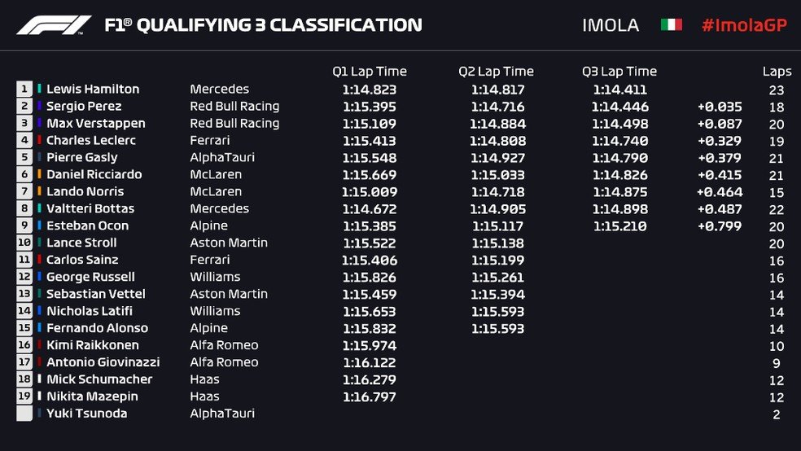The height and width of the screenshot is (451, 801).
Task: Click the position 10 badge for Lance Stroll
Action: (24, 243)
